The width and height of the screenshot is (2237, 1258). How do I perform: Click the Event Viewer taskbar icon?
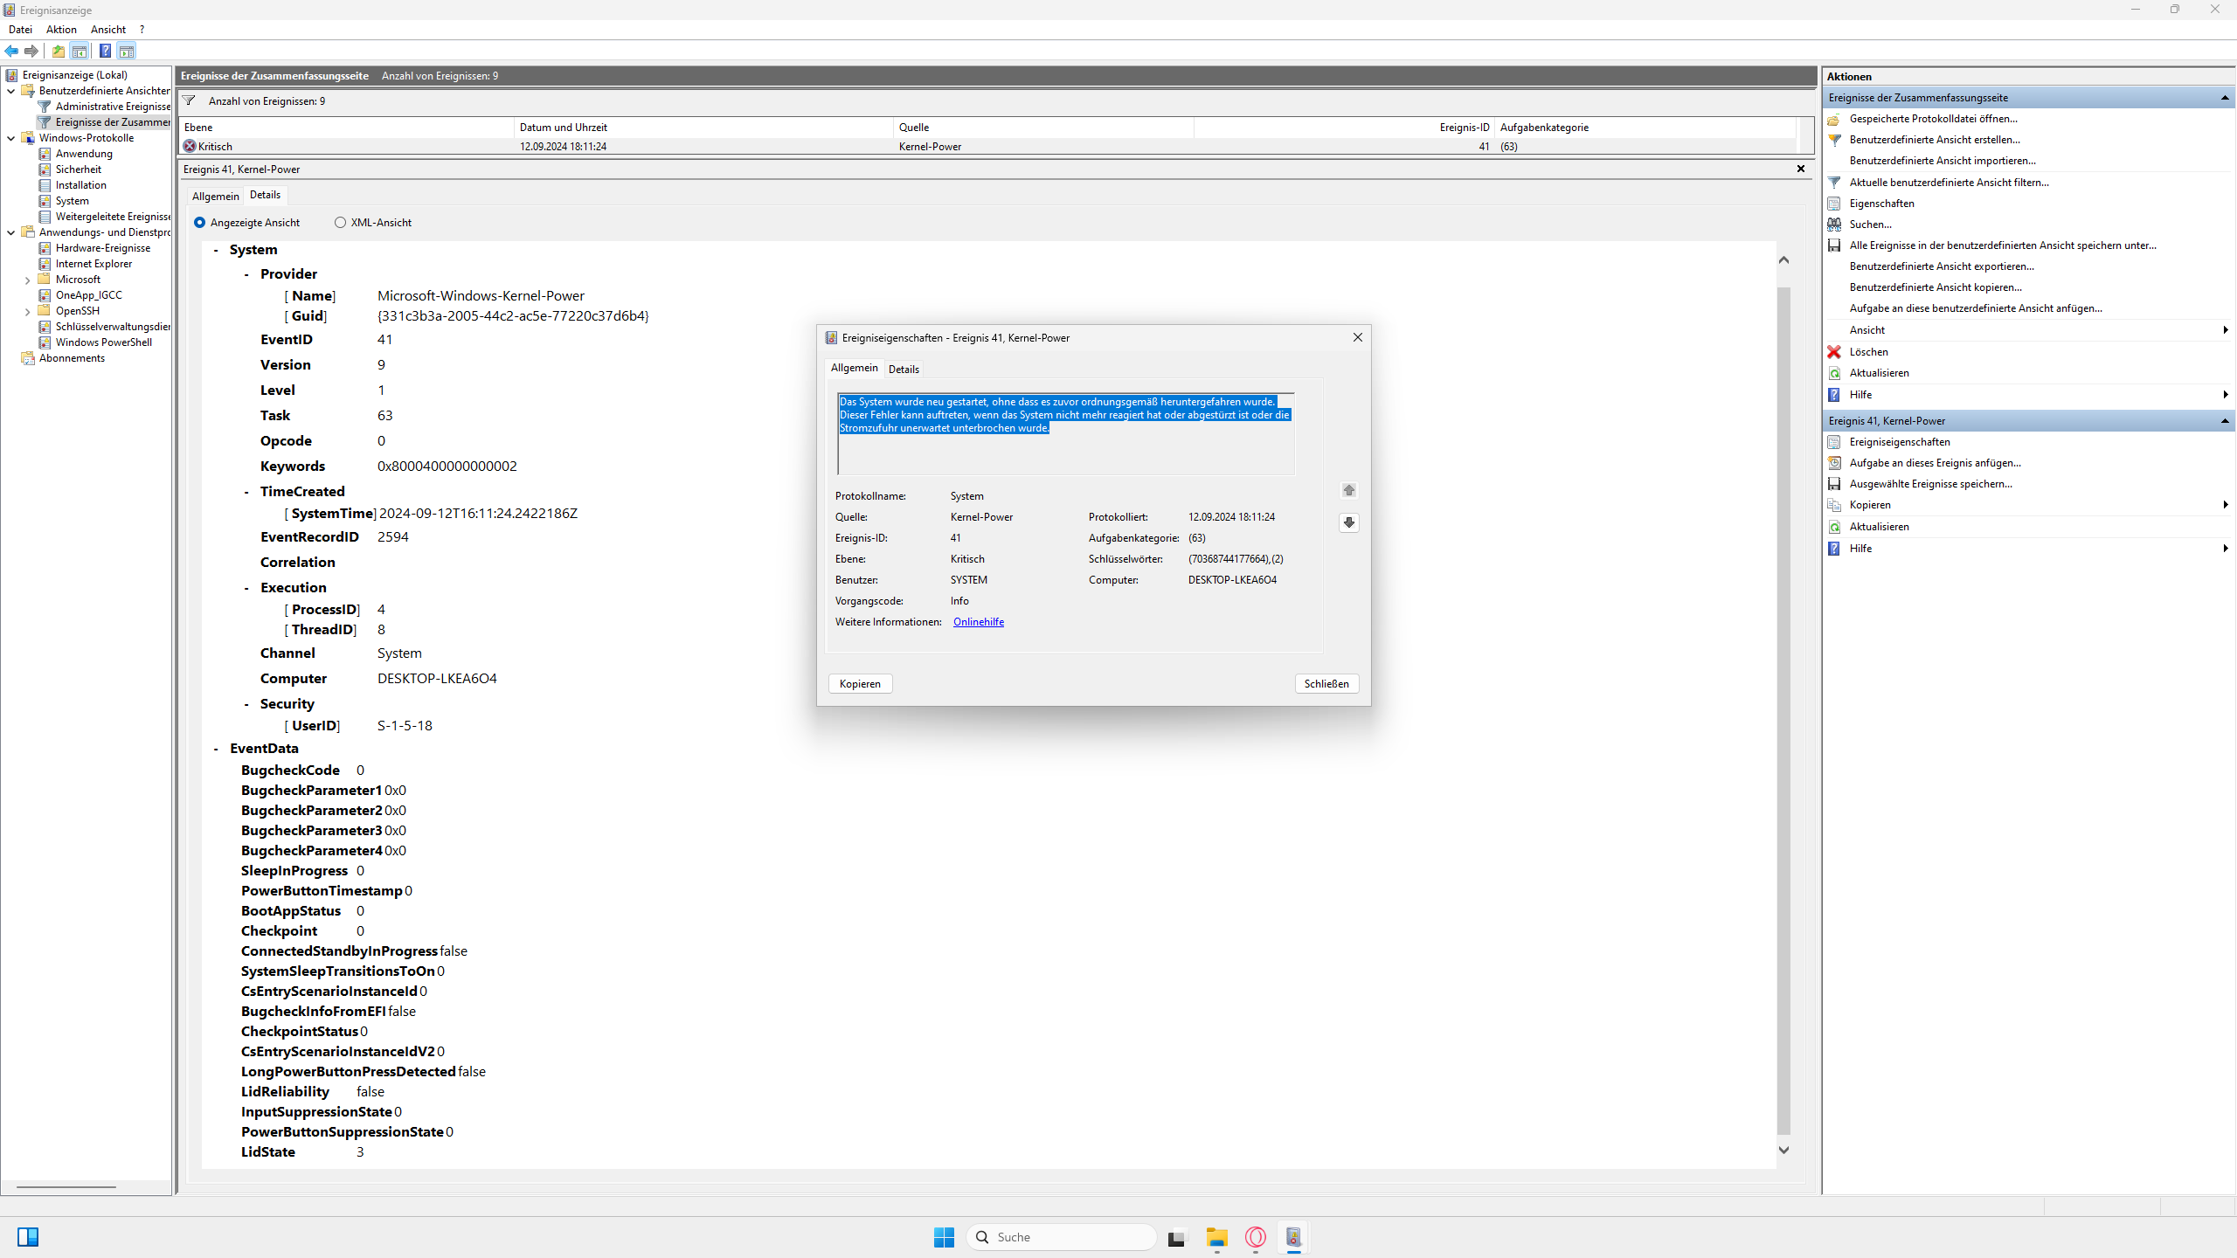(1293, 1237)
